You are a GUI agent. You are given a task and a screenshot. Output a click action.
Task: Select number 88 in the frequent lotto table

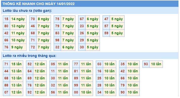7,85
